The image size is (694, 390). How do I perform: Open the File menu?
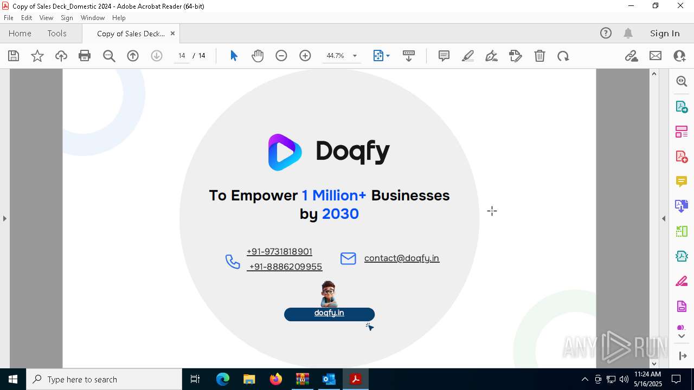pyautogui.click(x=9, y=18)
